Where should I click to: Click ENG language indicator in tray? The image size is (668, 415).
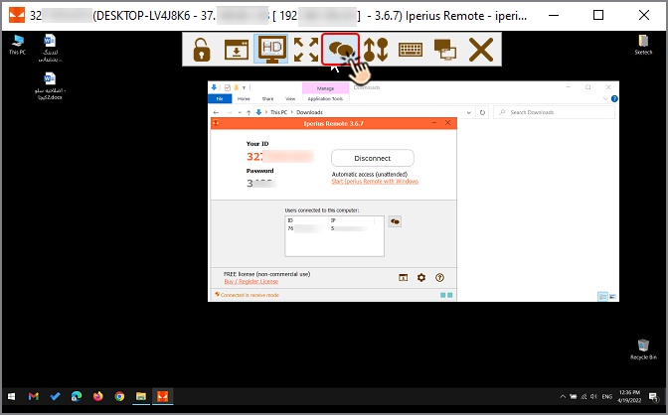[607, 396]
